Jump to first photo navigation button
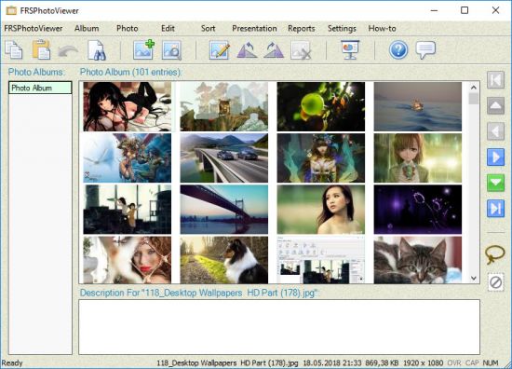The image size is (512, 369). 495,80
